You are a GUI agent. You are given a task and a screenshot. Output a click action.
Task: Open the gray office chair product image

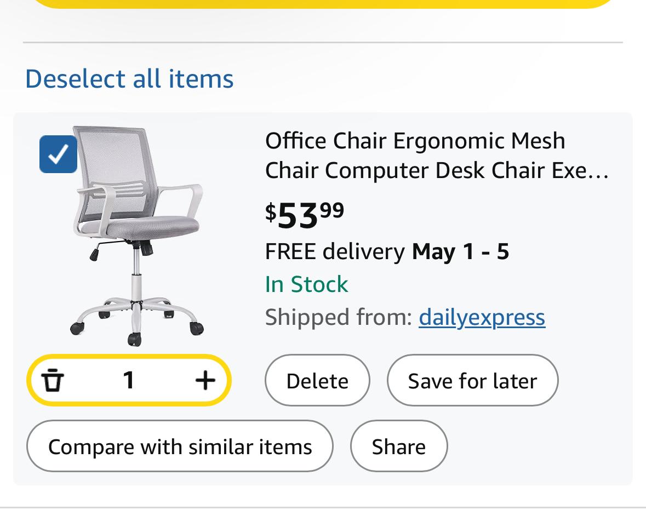pyautogui.click(x=137, y=236)
